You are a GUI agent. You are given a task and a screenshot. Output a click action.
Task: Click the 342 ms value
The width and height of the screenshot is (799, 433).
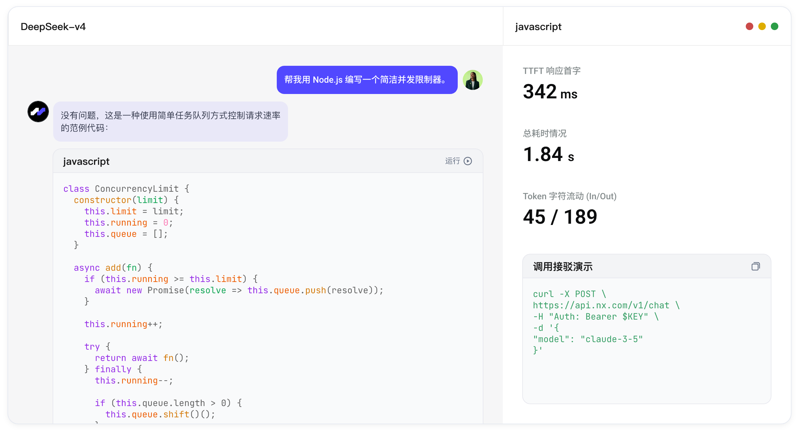coord(550,92)
